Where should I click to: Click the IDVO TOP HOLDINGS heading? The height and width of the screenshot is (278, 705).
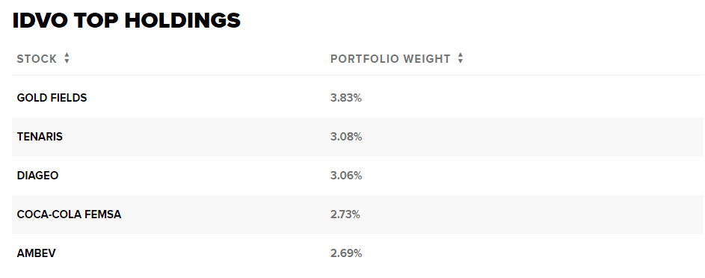pos(126,21)
